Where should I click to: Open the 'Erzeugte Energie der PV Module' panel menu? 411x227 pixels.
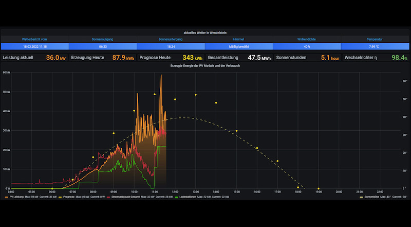click(x=206, y=66)
